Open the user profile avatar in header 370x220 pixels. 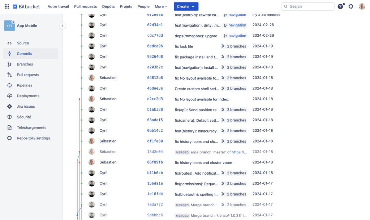click(362, 6)
